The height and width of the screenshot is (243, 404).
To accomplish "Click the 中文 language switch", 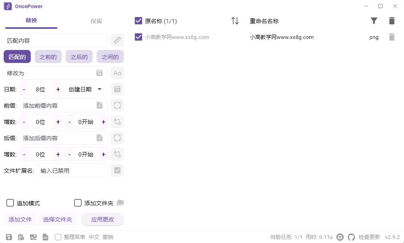I will 94,237.
